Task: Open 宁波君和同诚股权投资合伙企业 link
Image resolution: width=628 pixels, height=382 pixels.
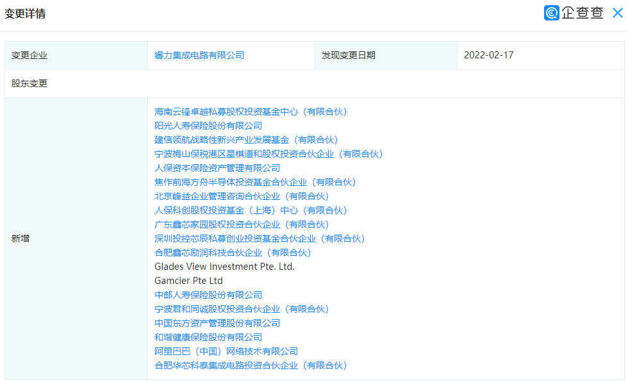Action: pyautogui.click(x=242, y=309)
